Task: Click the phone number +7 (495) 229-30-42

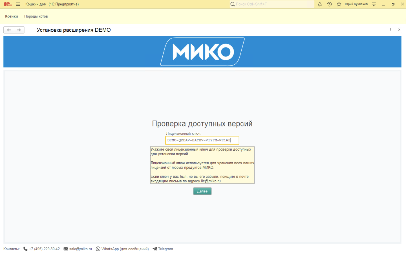Action: (x=44, y=249)
